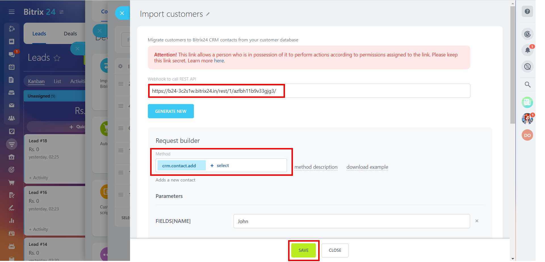Image resolution: width=545 pixels, height=262 pixels.
Task: Open Lead #18 card
Action: tap(54, 159)
